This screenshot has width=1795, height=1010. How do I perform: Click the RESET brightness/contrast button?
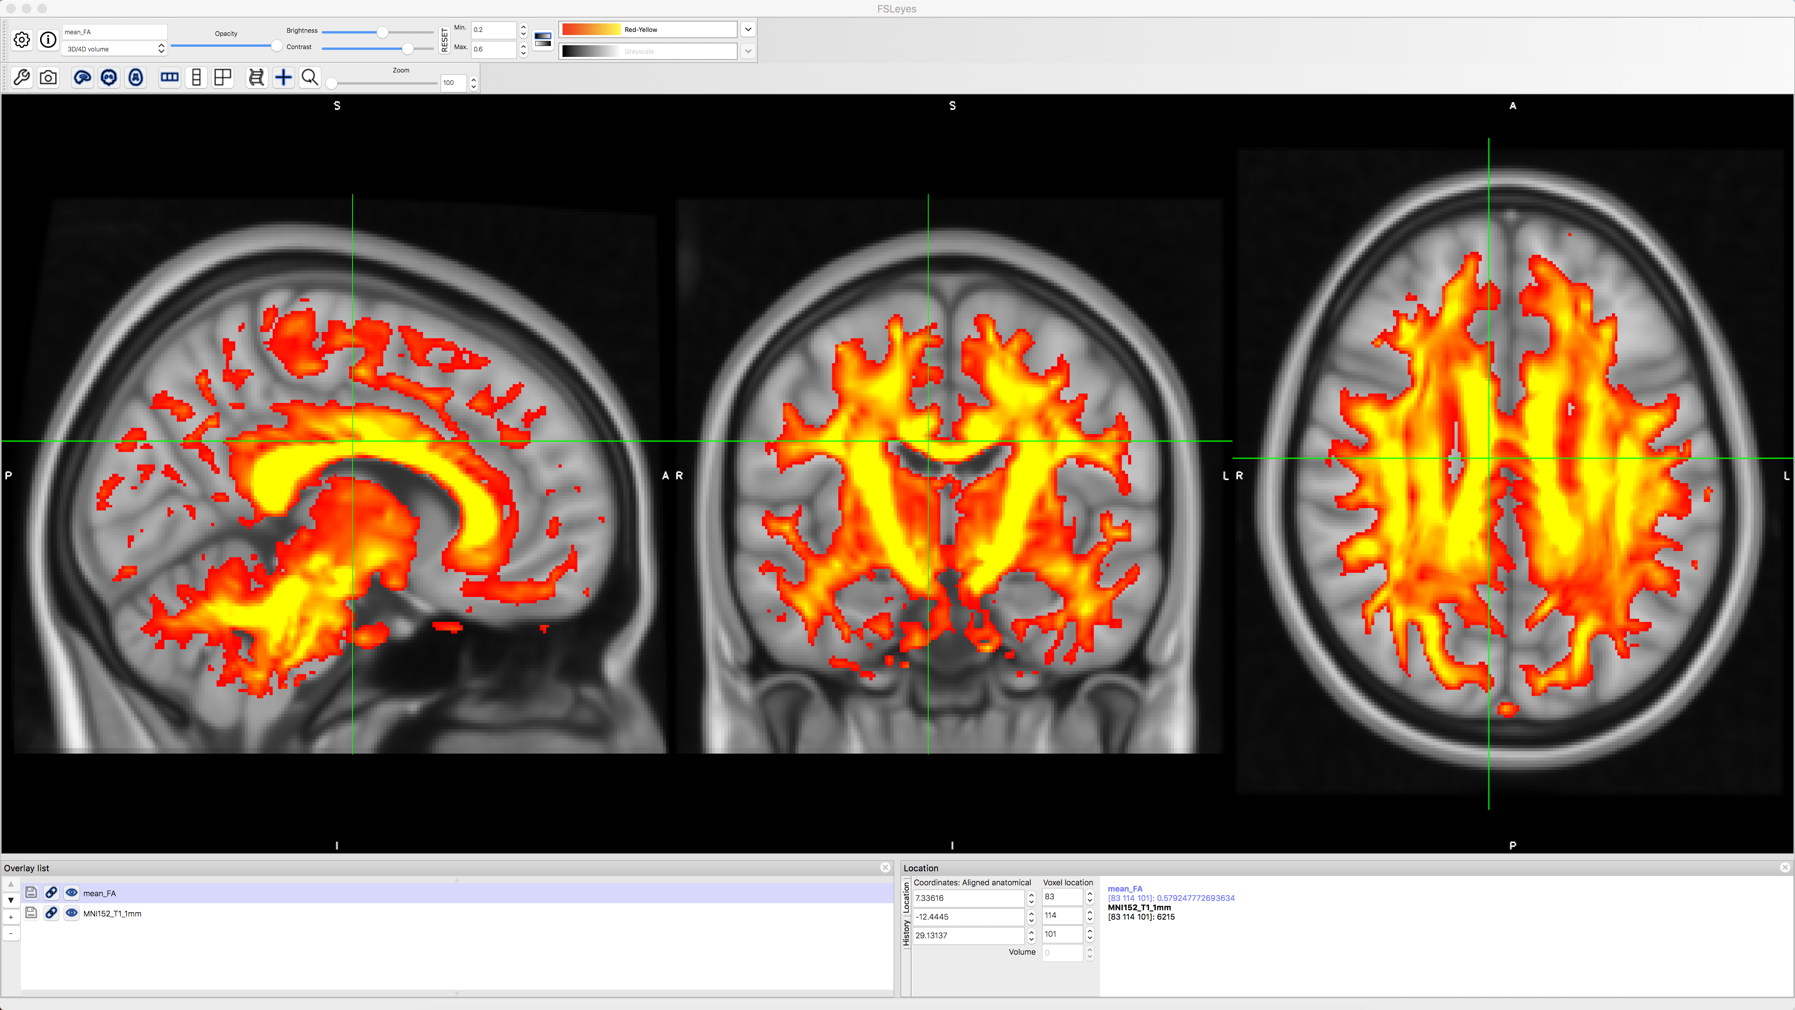444,40
